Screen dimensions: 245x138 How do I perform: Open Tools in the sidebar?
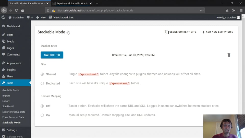(x=15, y=83)
